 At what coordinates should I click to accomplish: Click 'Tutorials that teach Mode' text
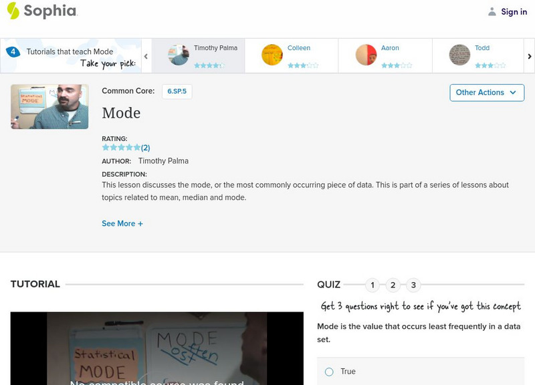[x=70, y=51]
